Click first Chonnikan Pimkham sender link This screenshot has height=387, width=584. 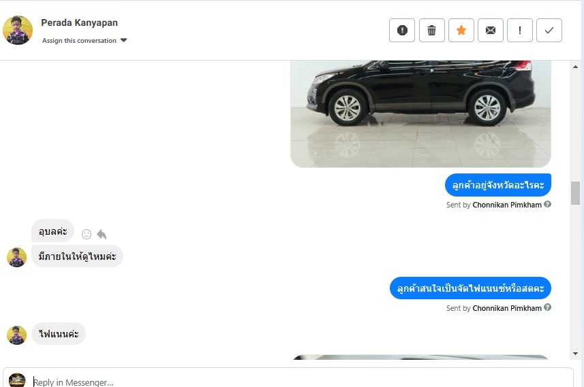(507, 205)
